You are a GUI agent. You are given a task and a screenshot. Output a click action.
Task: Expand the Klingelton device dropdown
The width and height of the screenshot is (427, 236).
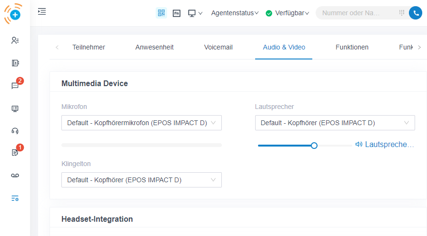[x=141, y=180]
